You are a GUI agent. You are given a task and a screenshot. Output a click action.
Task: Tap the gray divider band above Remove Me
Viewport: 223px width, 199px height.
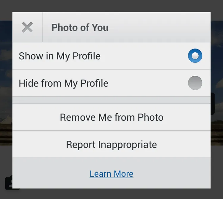pos(111,100)
